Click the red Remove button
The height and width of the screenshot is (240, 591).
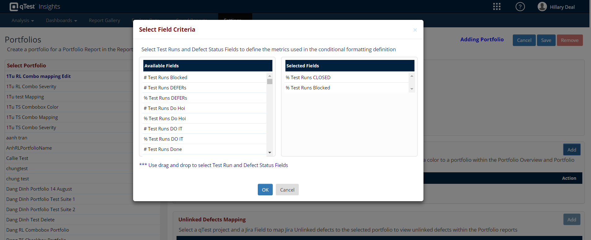point(570,40)
